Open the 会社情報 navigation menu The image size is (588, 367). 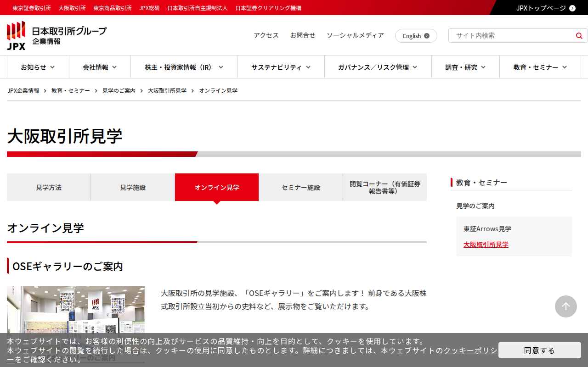pyautogui.click(x=100, y=67)
